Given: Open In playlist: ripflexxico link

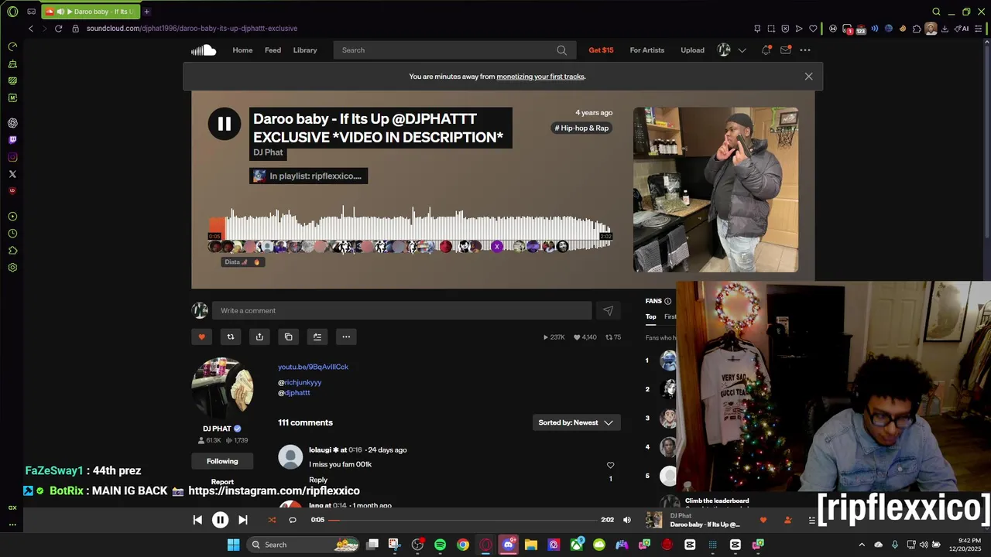Looking at the screenshot, I should click(308, 176).
